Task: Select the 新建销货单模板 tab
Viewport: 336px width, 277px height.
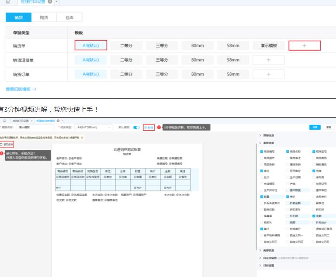Action: (x=45, y=121)
